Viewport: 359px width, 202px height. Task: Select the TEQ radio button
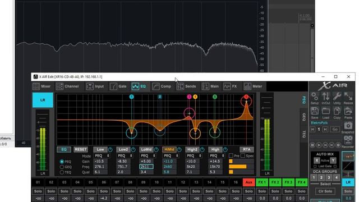coord(62,172)
